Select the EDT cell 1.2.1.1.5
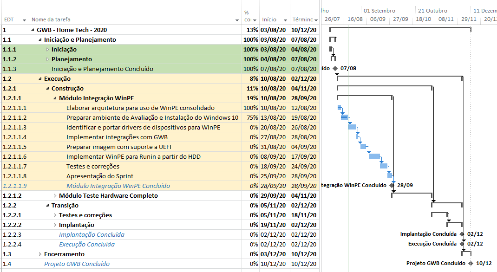Image resolution: width=497 pixels, height=272 pixels. [x=15, y=147]
